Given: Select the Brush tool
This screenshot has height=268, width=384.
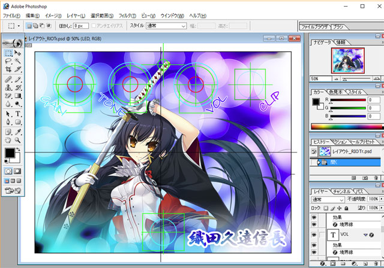Looking at the screenshot, I should (x=17, y=80).
